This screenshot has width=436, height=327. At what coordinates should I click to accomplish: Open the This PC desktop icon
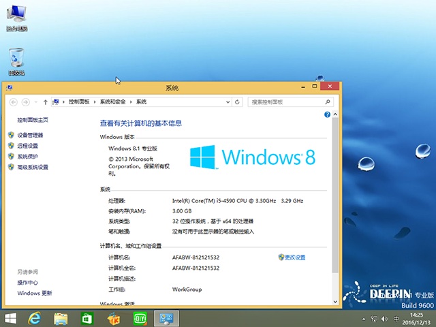coord(16,18)
